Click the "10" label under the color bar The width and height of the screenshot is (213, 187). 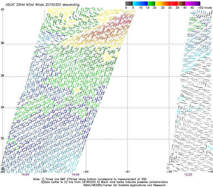pyautogui.click(x=141, y=8)
